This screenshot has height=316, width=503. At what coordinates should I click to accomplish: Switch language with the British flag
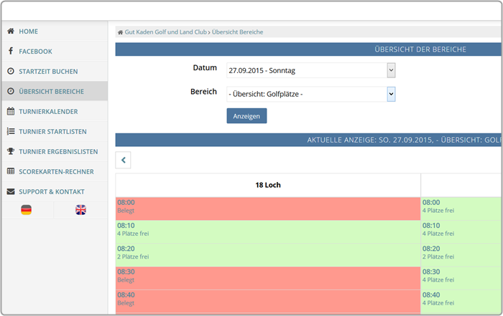coord(80,210)
